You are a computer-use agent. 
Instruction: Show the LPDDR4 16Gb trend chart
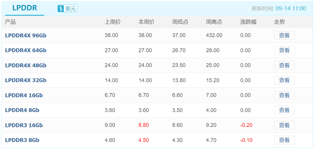point(284,95)
